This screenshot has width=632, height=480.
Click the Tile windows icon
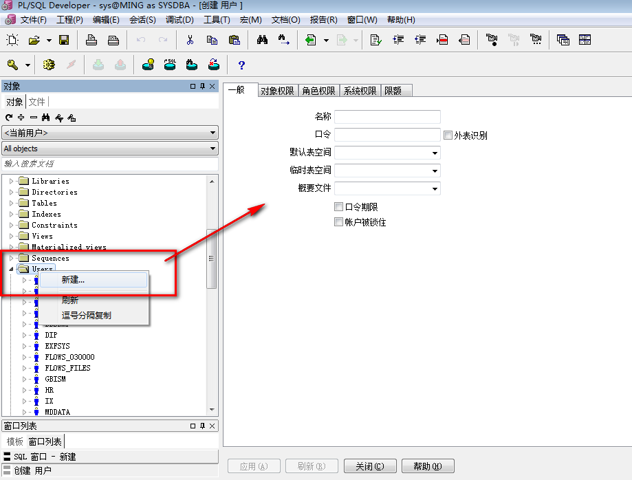[x=585, y=39]
